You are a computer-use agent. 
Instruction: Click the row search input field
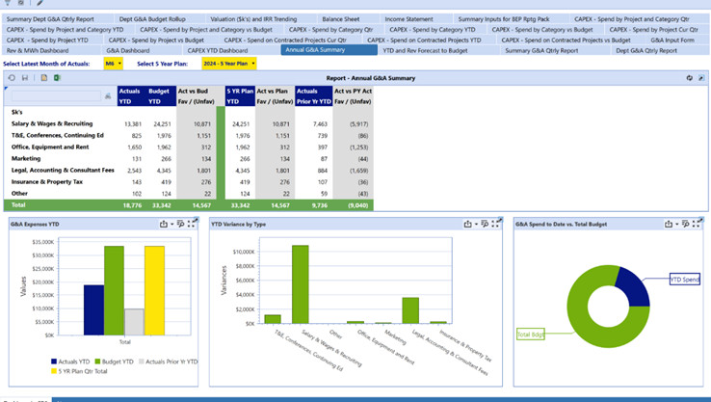tap(56, 96)
